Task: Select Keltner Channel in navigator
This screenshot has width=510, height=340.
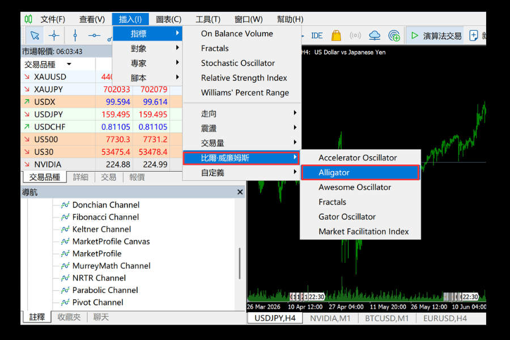Action: [101, 229]
